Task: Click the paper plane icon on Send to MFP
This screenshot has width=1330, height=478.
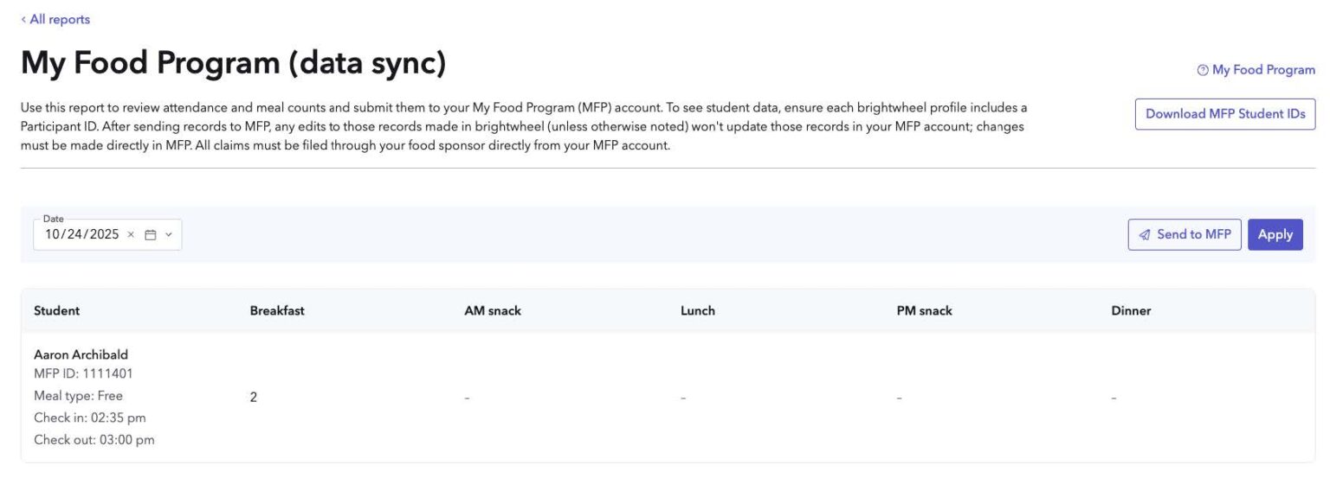Action: pos(1145,235)
